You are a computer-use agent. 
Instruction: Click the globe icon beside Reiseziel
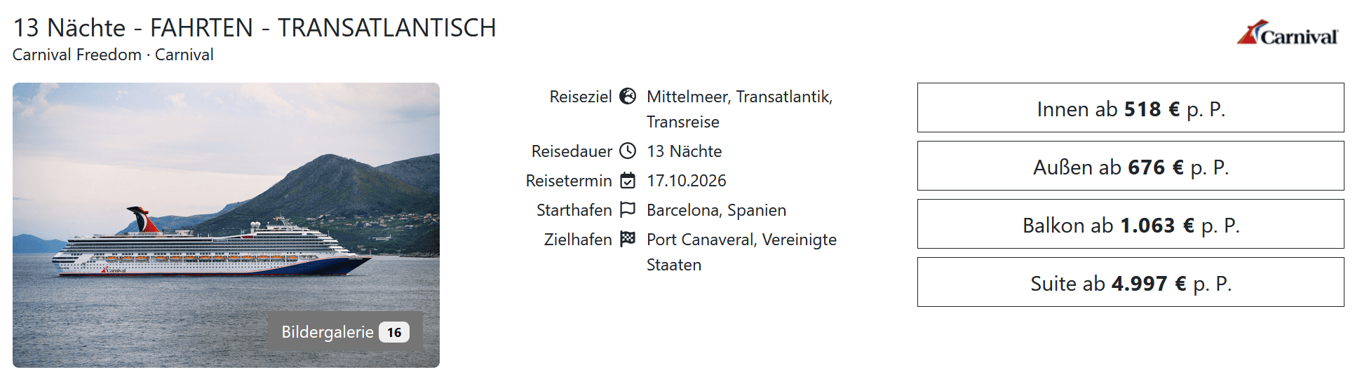pyautogui.click(x=628, y=97)
